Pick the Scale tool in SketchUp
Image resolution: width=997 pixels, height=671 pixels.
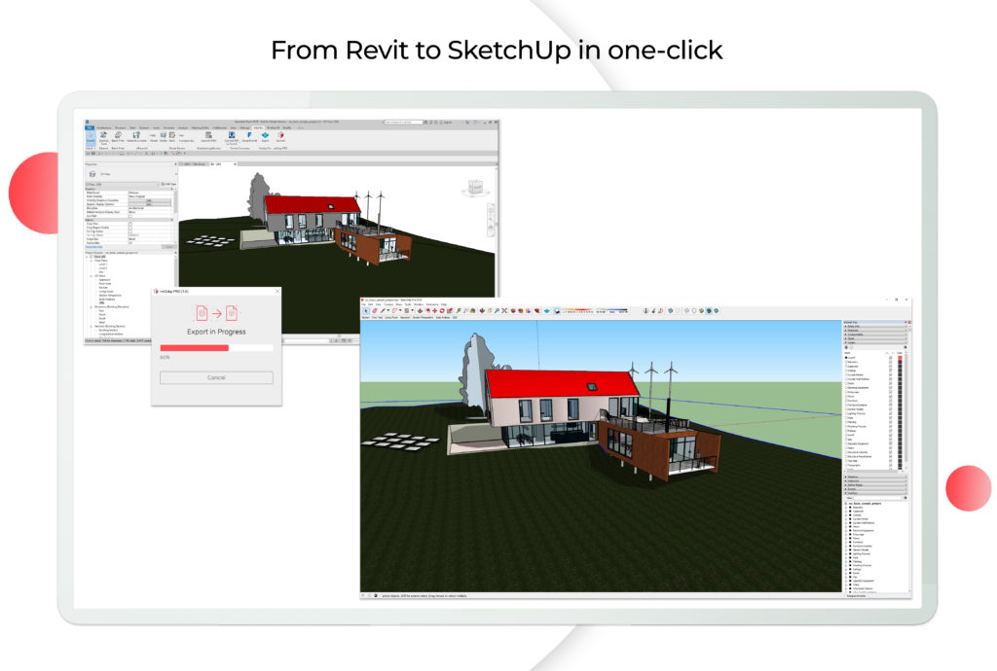pos(450,310)
